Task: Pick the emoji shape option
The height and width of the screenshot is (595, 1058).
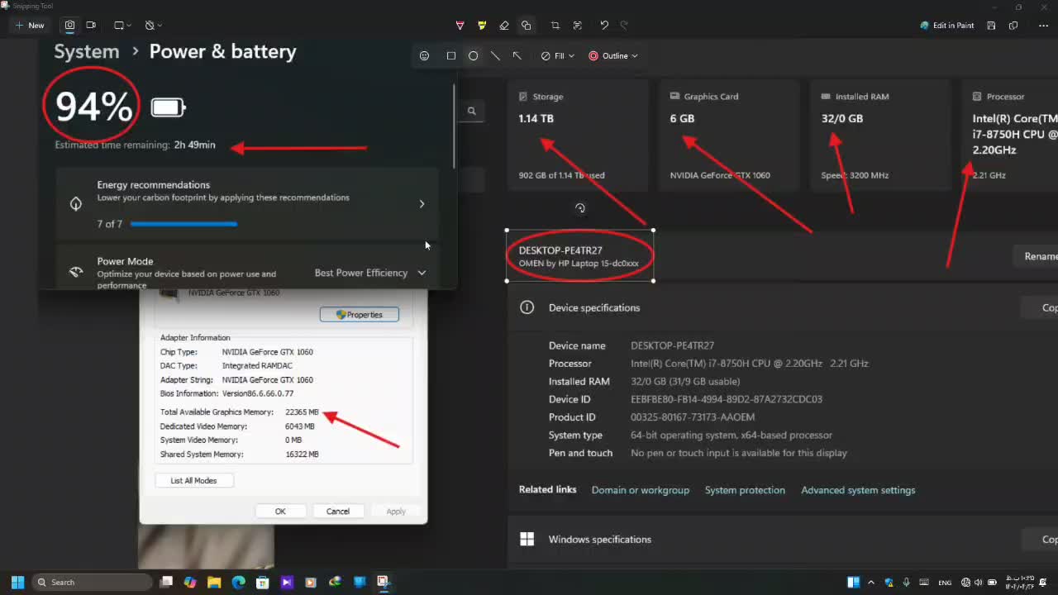Action: 424,56
